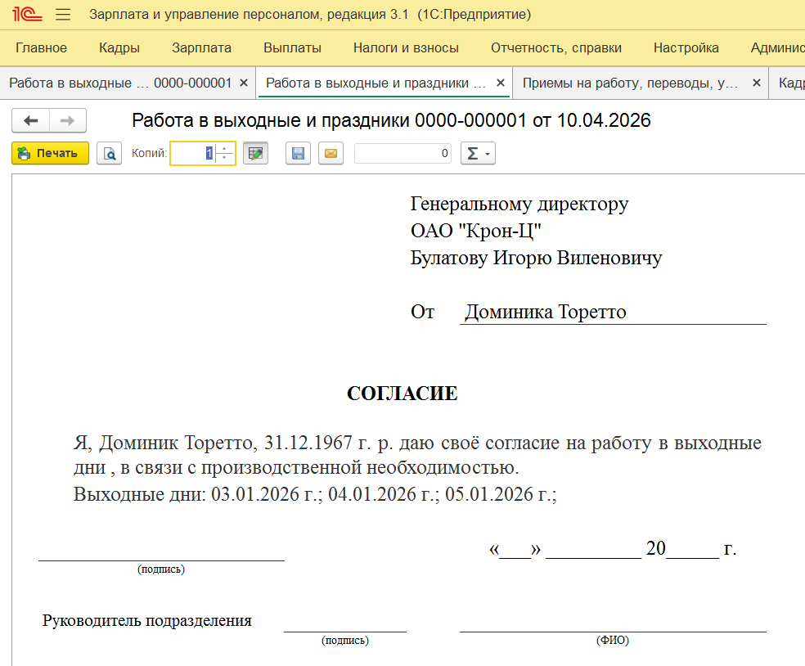805x666 pixels.
Task: Click the consent paragraph beginning Я, Доминик Торетто
Action: tap(417, 455)
